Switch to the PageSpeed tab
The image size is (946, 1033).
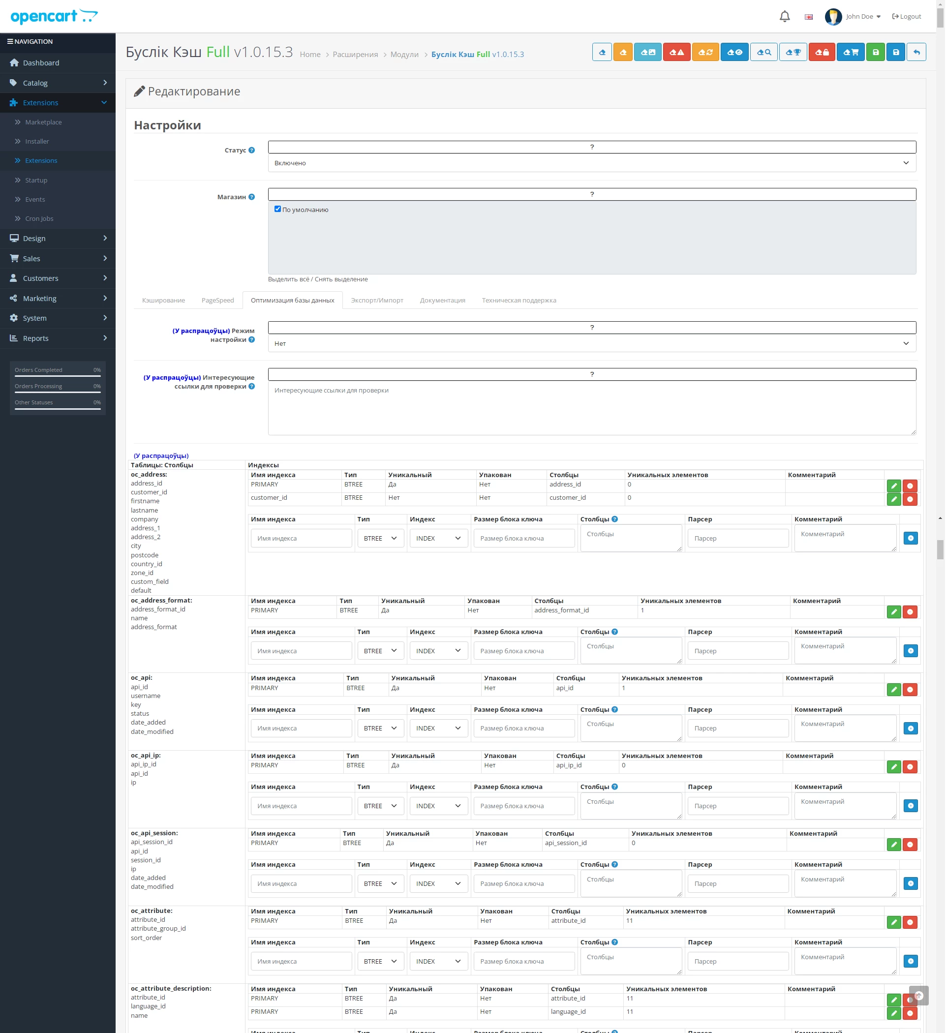click(x=218, y=300)
